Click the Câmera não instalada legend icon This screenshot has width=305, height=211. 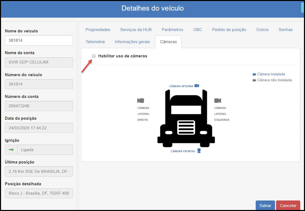254,80
